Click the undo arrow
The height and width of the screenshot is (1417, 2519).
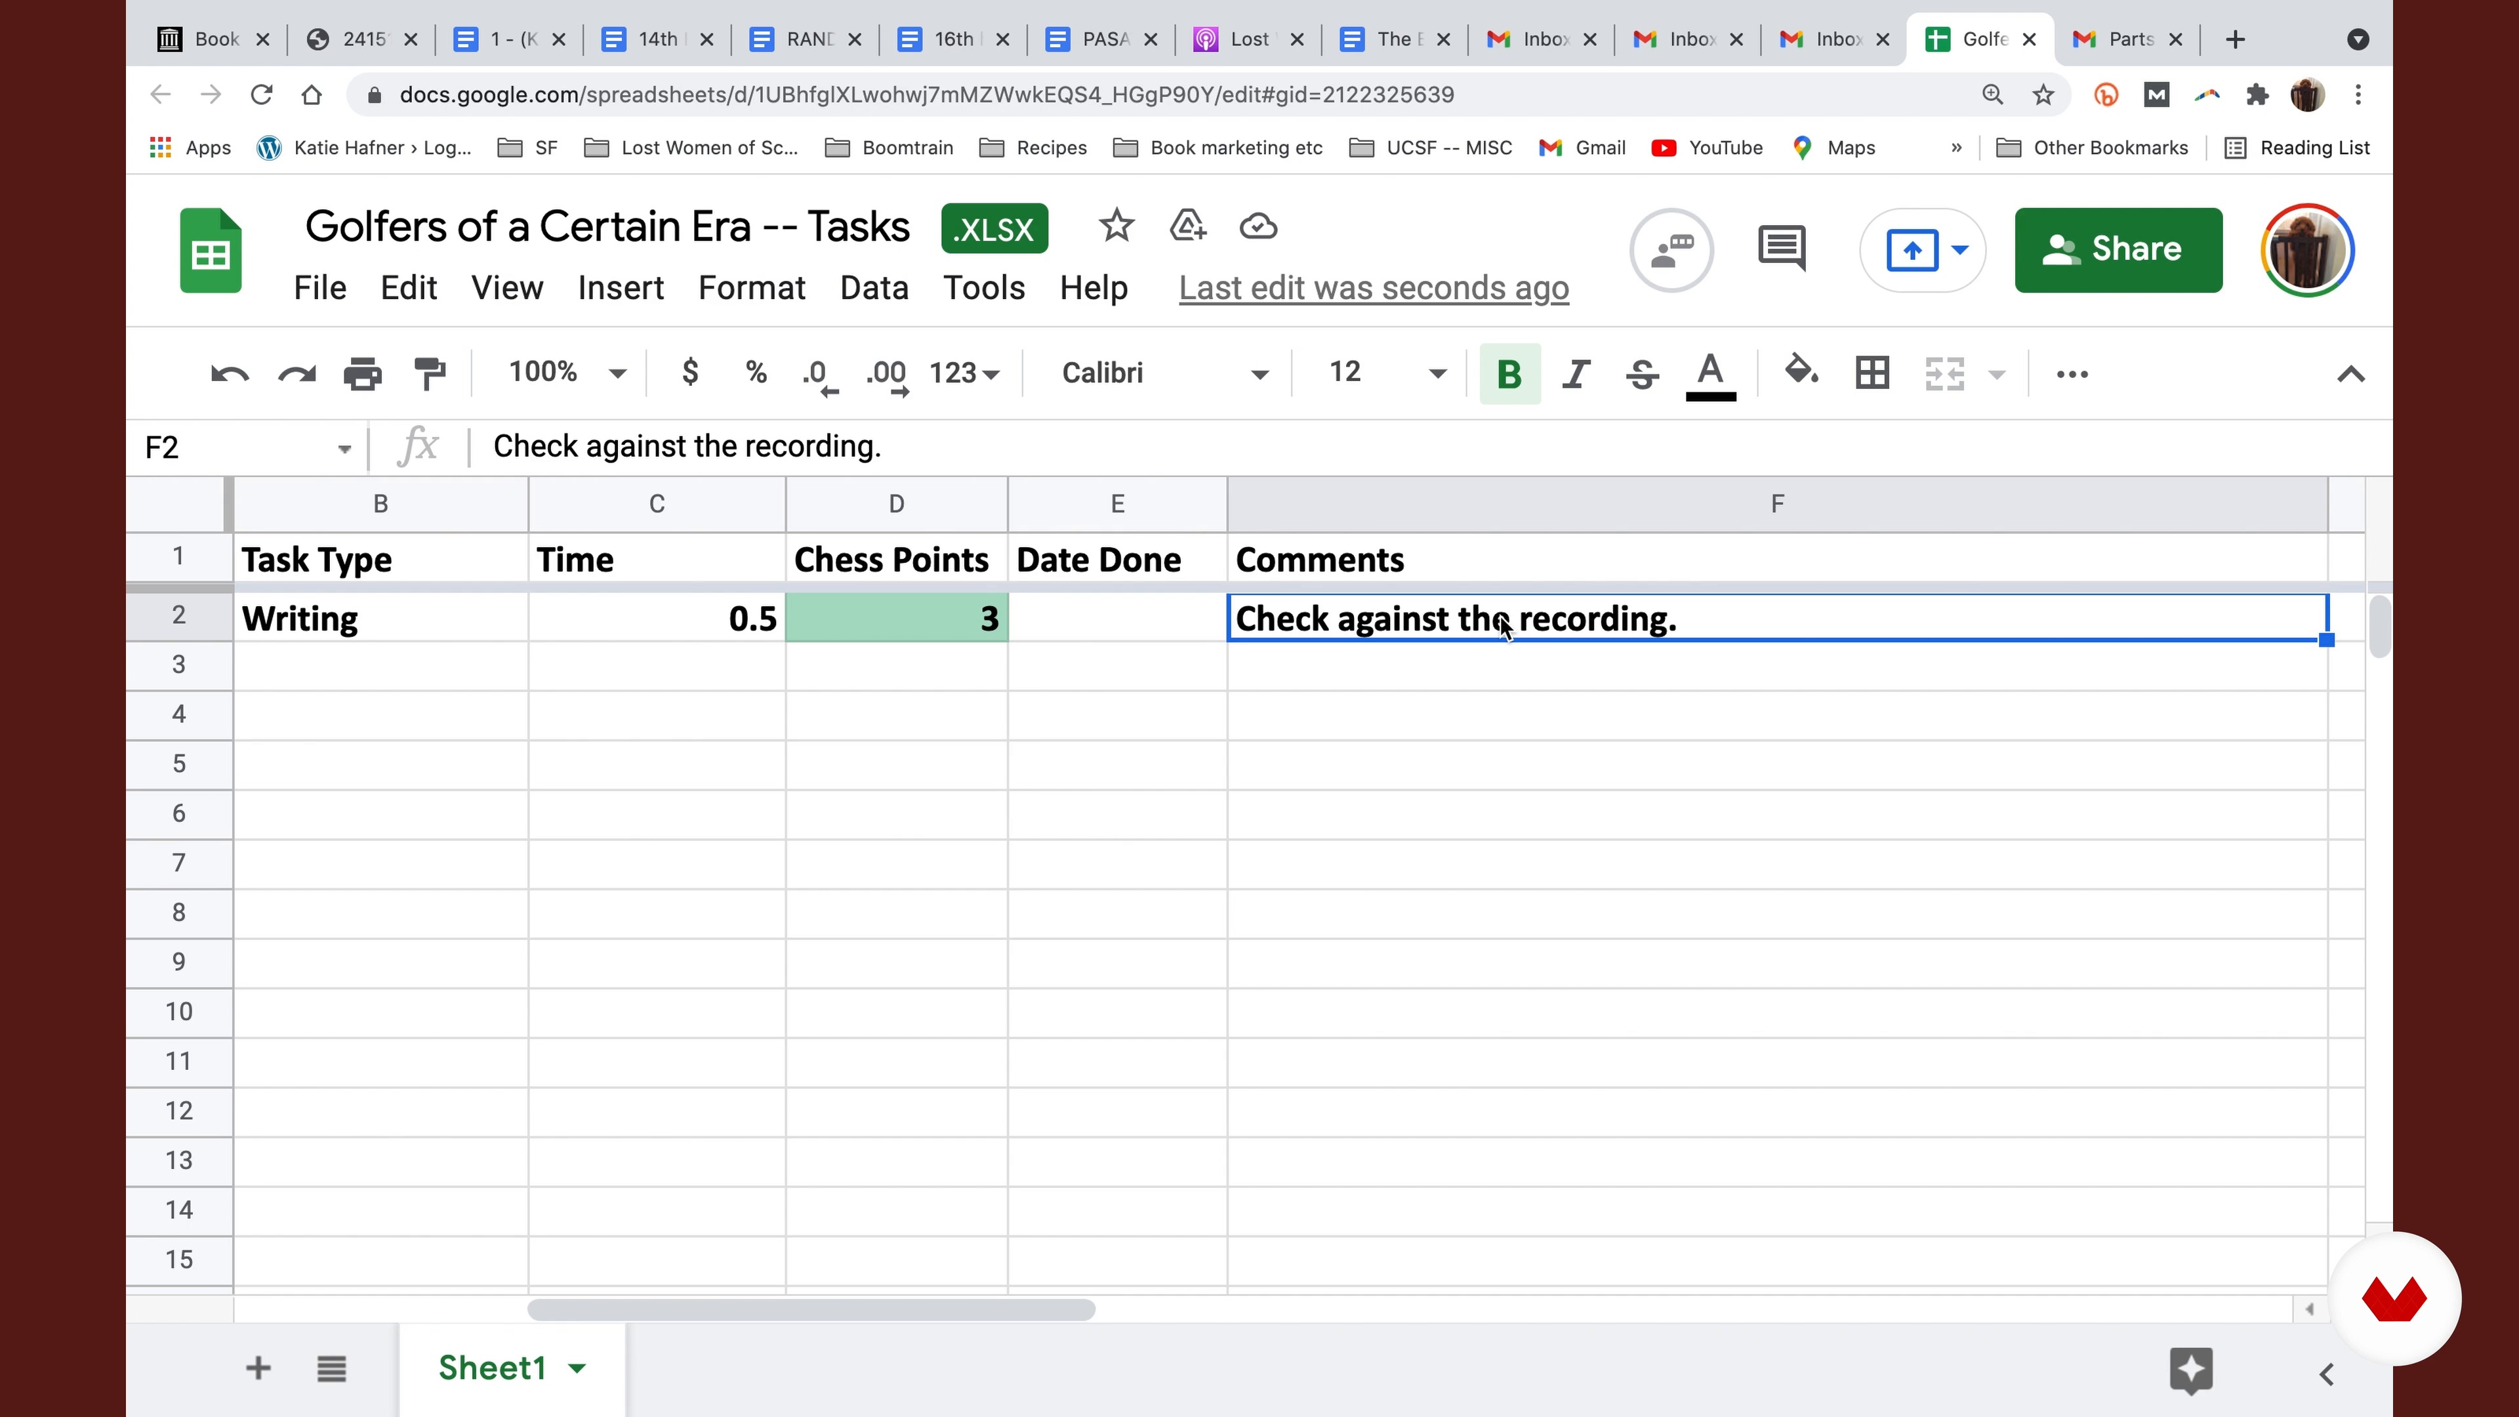pos(229,373)
